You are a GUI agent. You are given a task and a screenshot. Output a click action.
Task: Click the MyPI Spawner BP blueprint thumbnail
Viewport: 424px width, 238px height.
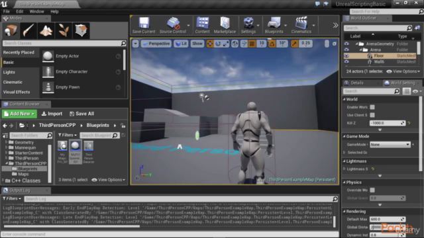tap(76, 151)
